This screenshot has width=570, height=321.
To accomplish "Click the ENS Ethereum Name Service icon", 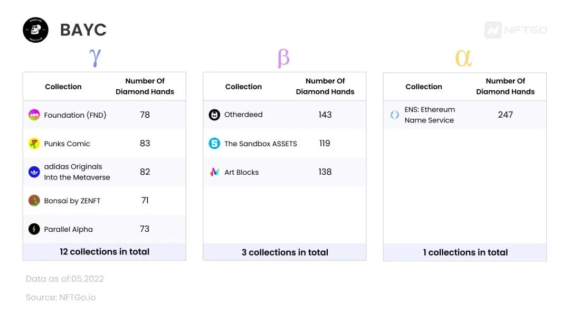I will click(395, 115).
